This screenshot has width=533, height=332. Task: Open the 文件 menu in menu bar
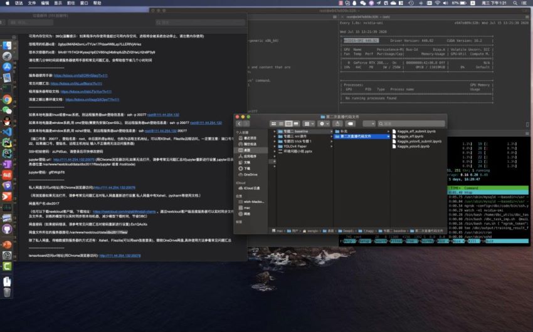[32, 3]
